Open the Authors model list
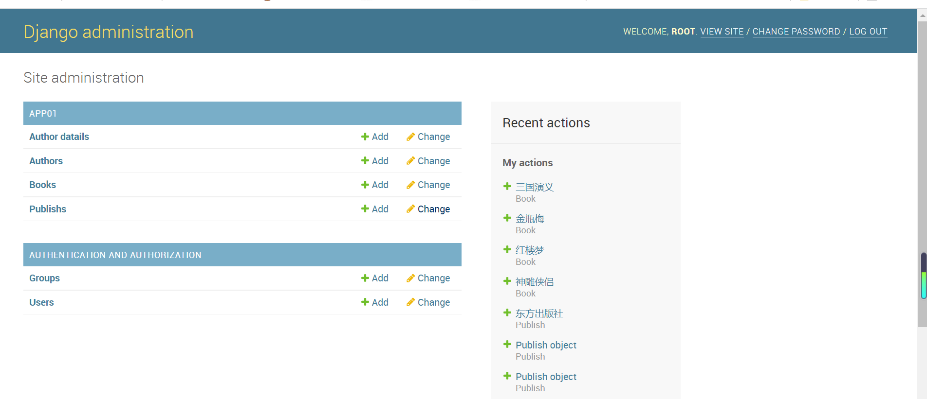 46,161
